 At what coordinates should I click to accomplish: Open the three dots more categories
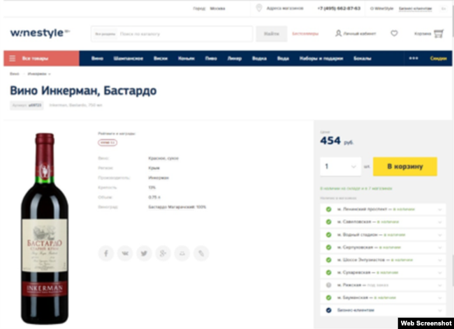pos(413,59)
